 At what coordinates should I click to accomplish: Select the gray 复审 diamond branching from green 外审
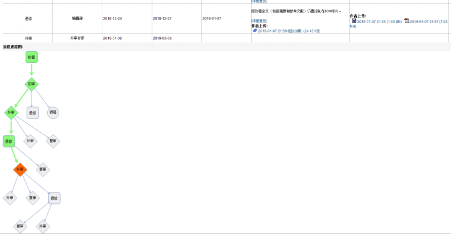point(53,141)
